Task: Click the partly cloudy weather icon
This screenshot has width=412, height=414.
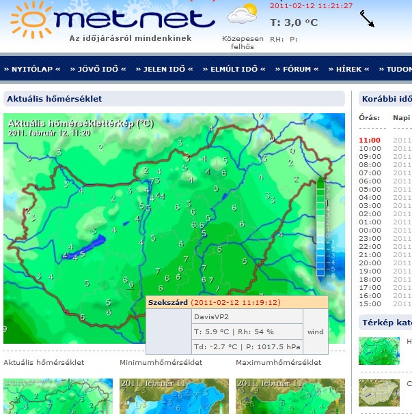Action: 242,14
